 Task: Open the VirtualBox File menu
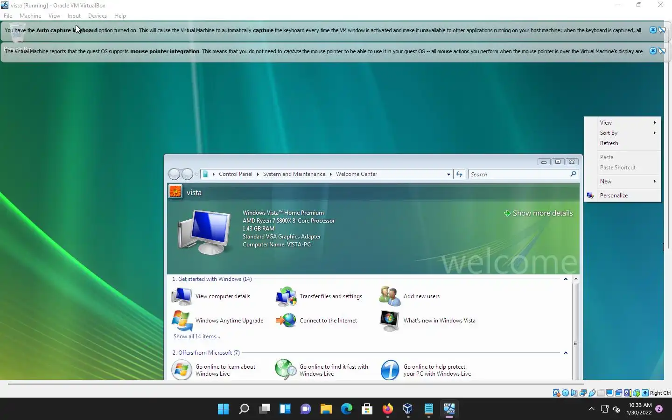[x=8, y=15]
